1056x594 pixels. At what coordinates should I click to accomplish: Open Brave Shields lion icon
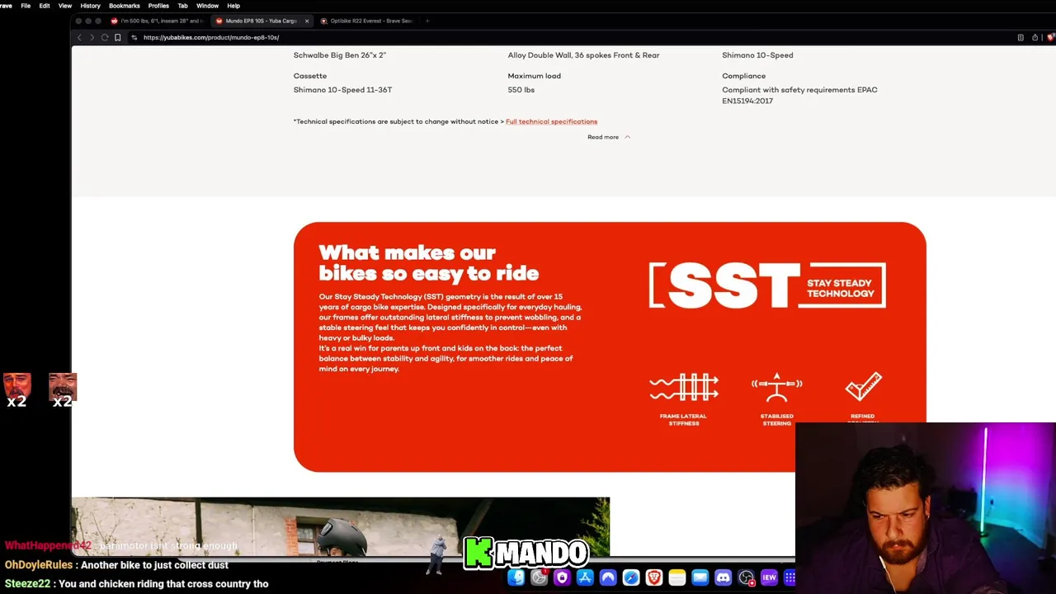[x=1050, y=37]
